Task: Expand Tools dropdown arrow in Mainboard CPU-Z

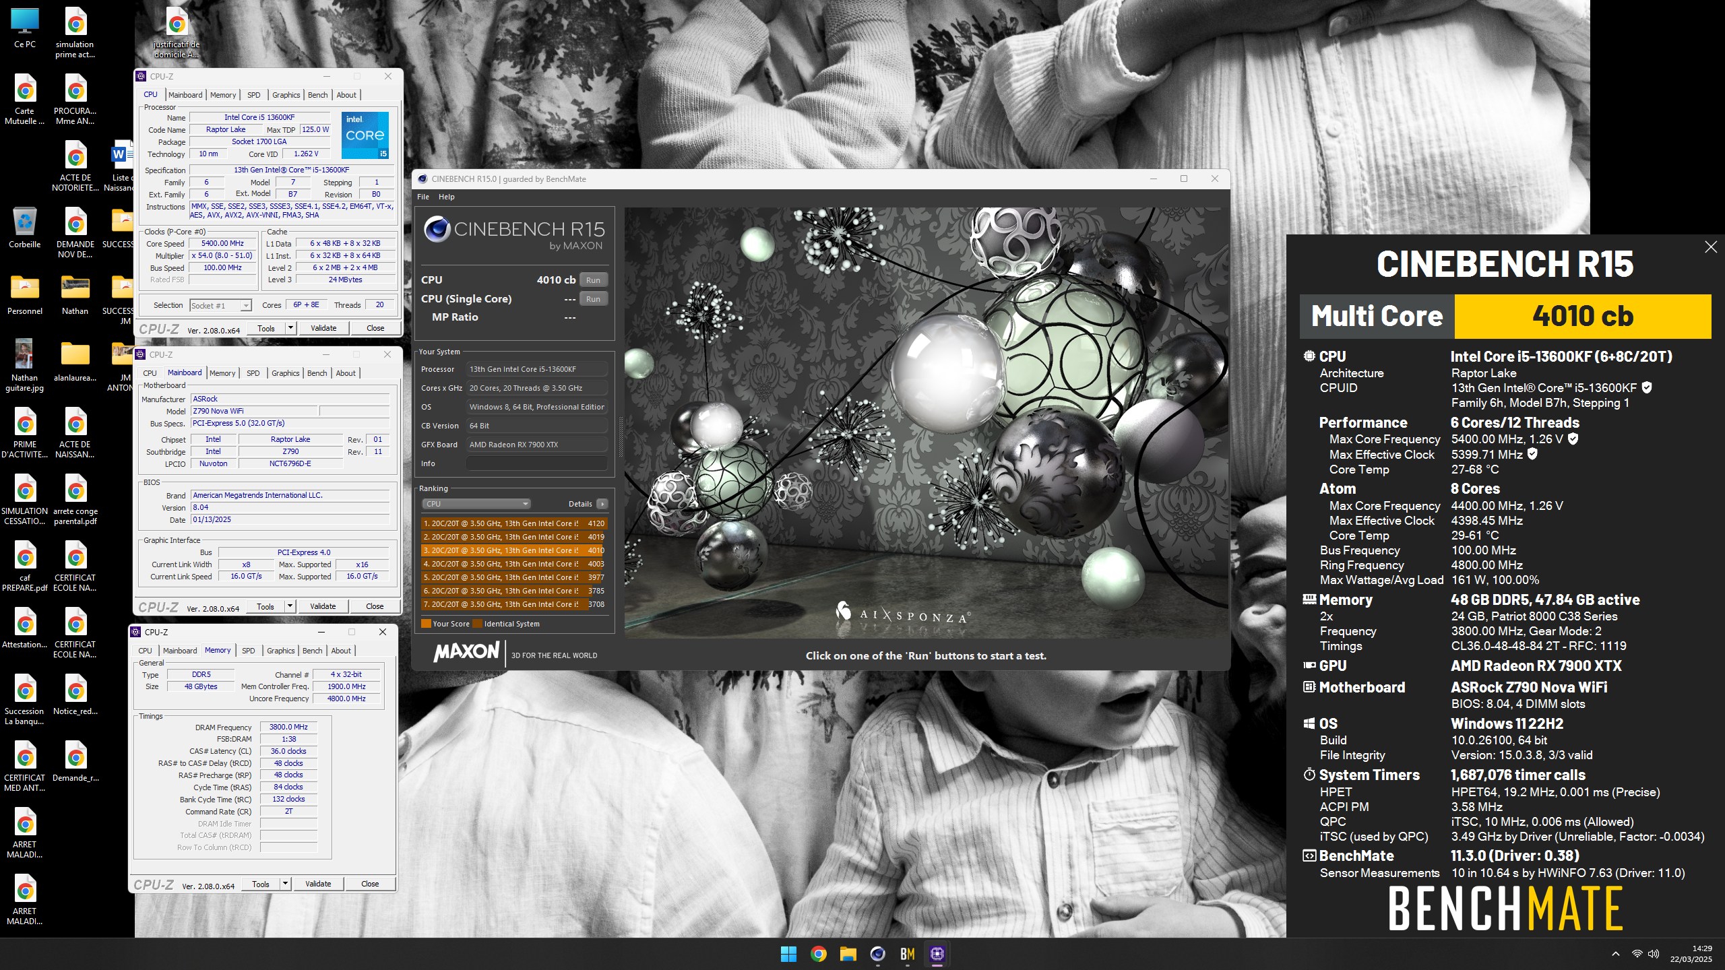Action: [290, 606]
